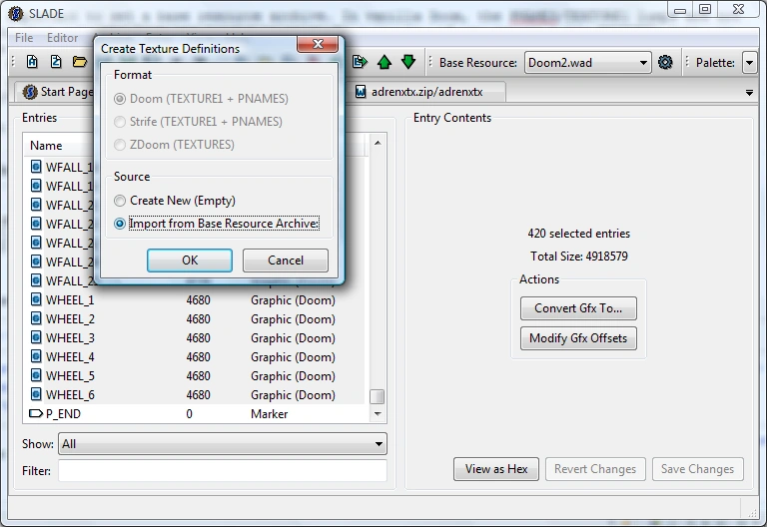Click the New ZIP archive icon

point(56,62)
